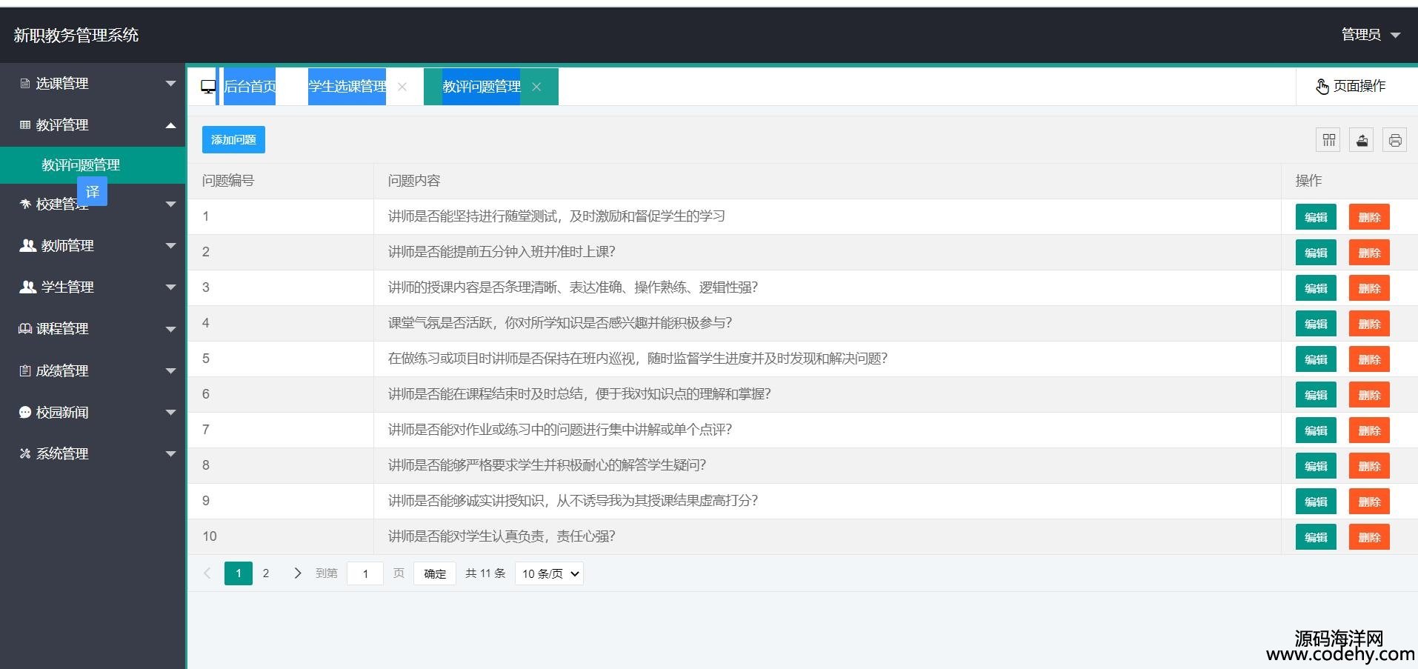Viewport: 1418px width, 669px height.
Task: Edit question number 9
Action: click(1316, 502)
